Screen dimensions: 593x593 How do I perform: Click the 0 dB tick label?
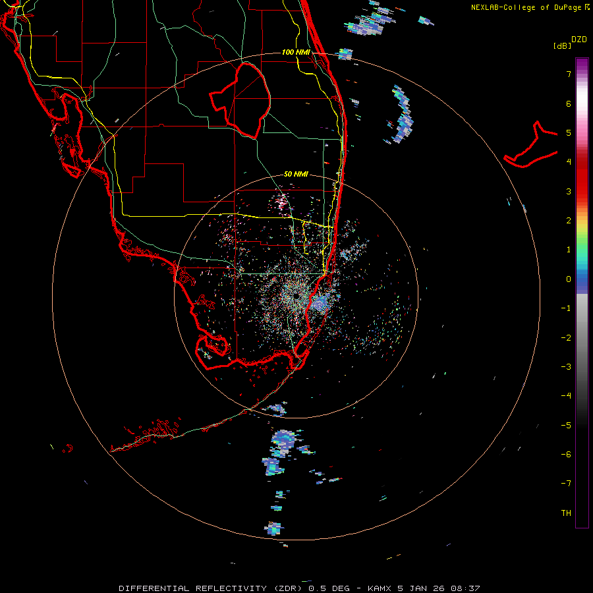569,279
